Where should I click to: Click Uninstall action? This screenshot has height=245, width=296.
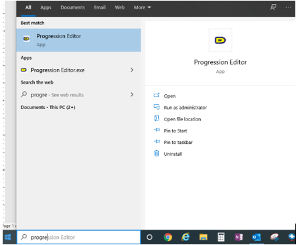[x=173, y=154]
